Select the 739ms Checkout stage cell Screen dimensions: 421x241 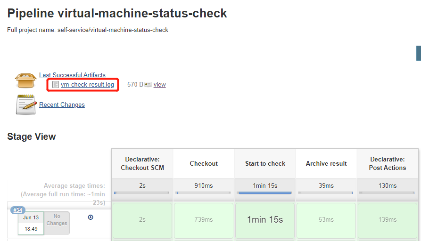204,219
